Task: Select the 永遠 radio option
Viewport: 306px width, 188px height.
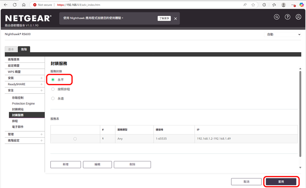Action: (x=53, y=98)
